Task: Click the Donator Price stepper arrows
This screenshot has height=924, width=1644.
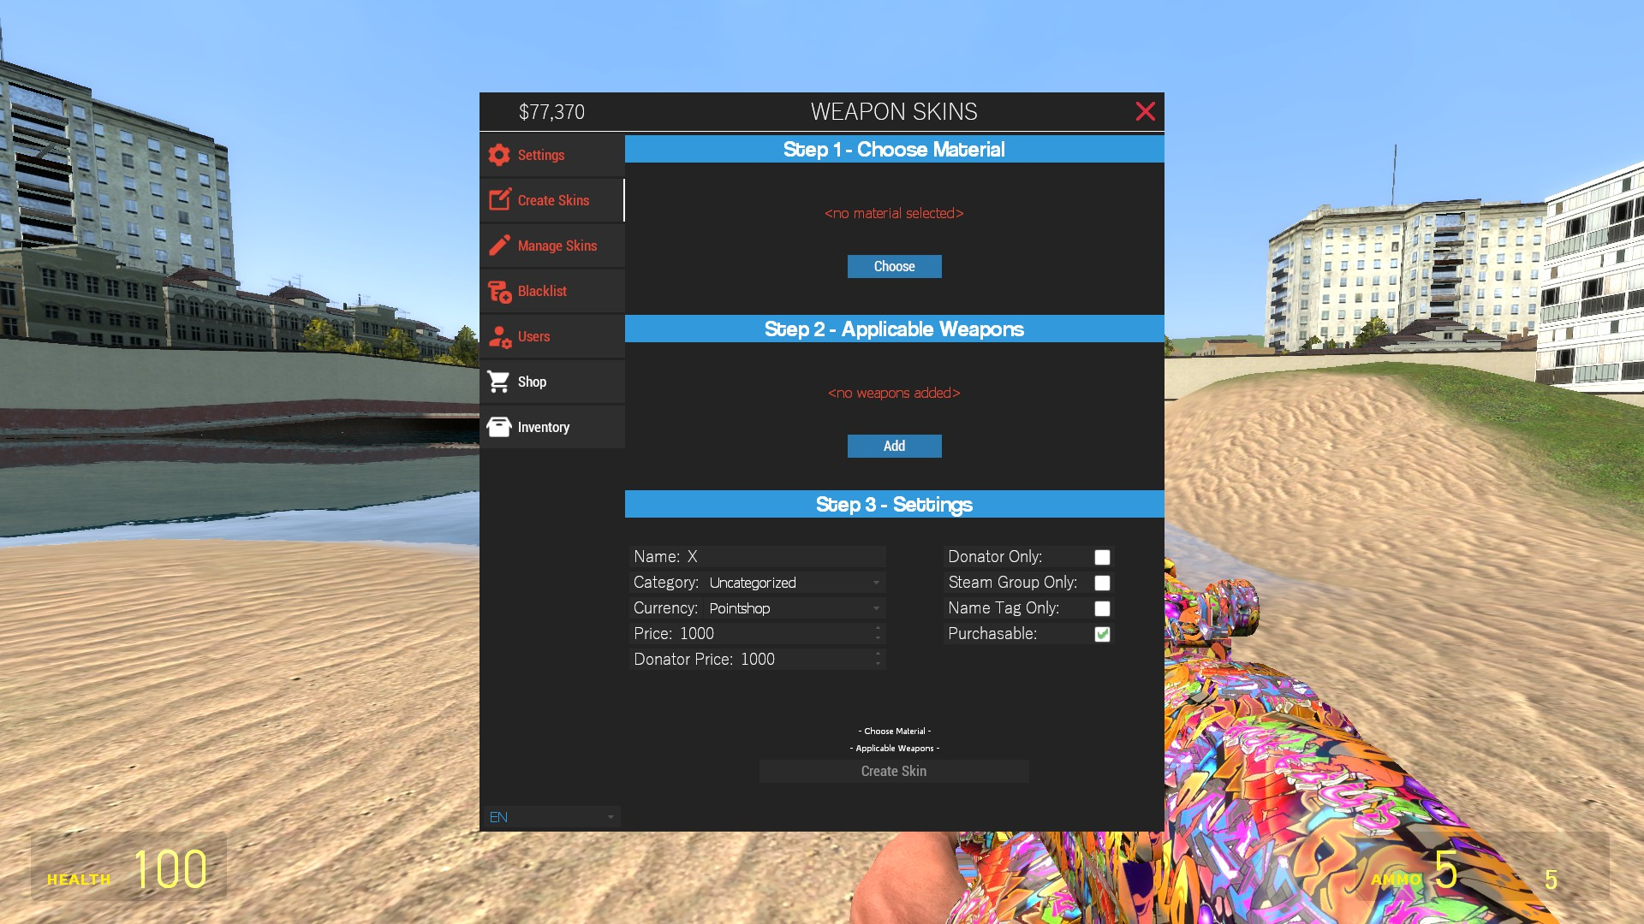Action: pyautogui.click(x=878, y=660)
